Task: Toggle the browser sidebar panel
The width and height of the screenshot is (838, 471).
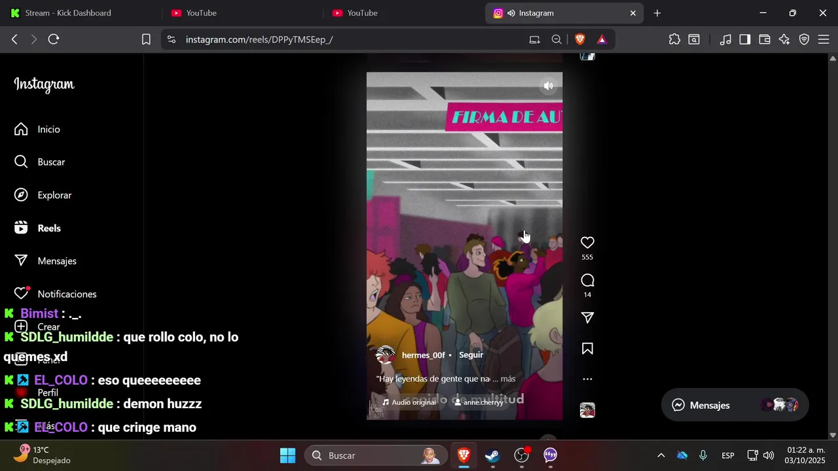Action: pos(745,39)
